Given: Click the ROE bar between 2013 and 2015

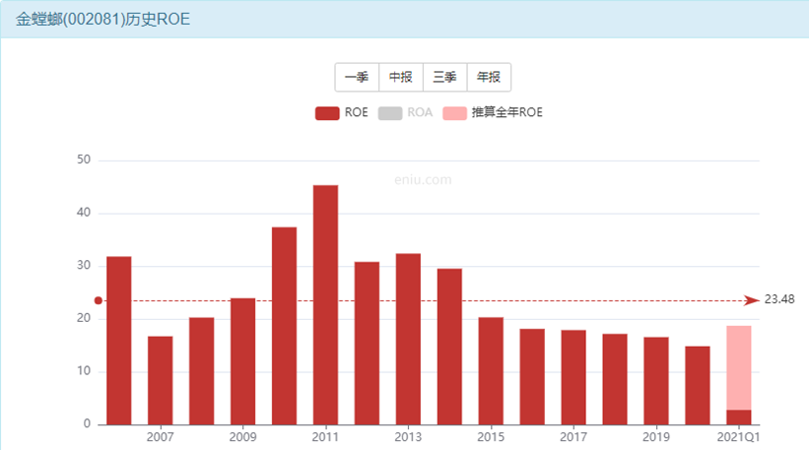Looking at the screenshot, I should 449,347.
